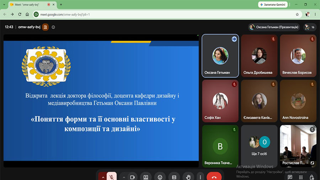Expand video settings arrow beside camera

pyautogui.click(x=124, y=177)
